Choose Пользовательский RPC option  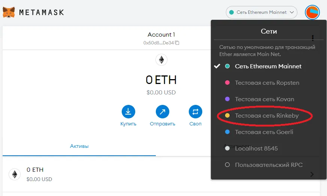click(x=269, y=165)
